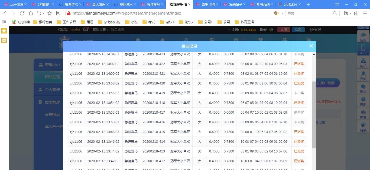Viewport: 370px width, 170px height.
Task: Click the dialog scrollbar up arrow
Action: (x=314, y=54)
